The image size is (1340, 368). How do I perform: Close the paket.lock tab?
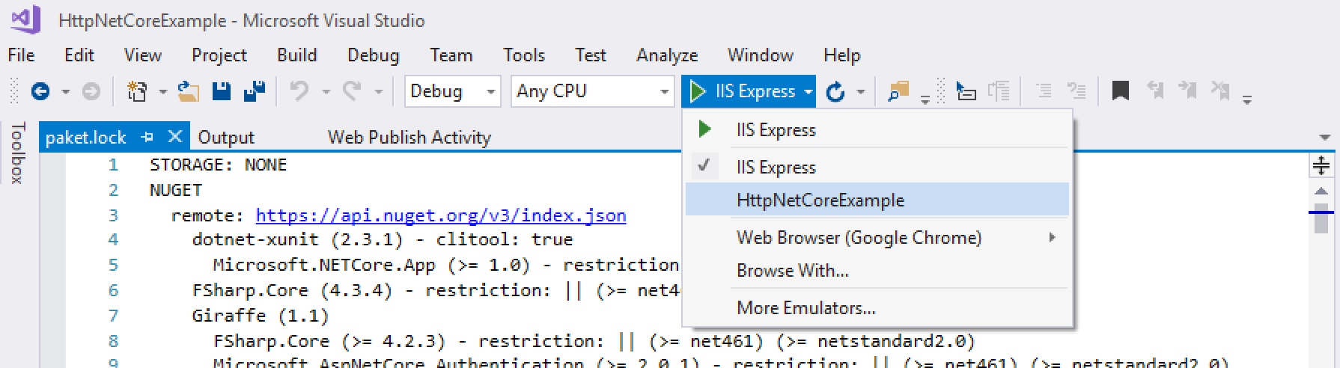(174, 136)
